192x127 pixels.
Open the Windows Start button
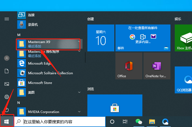pos(6,122)
